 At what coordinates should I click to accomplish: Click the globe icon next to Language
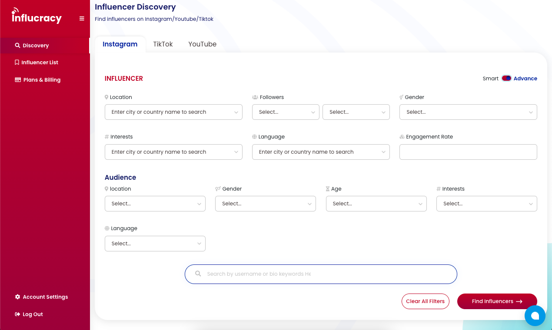254,136
